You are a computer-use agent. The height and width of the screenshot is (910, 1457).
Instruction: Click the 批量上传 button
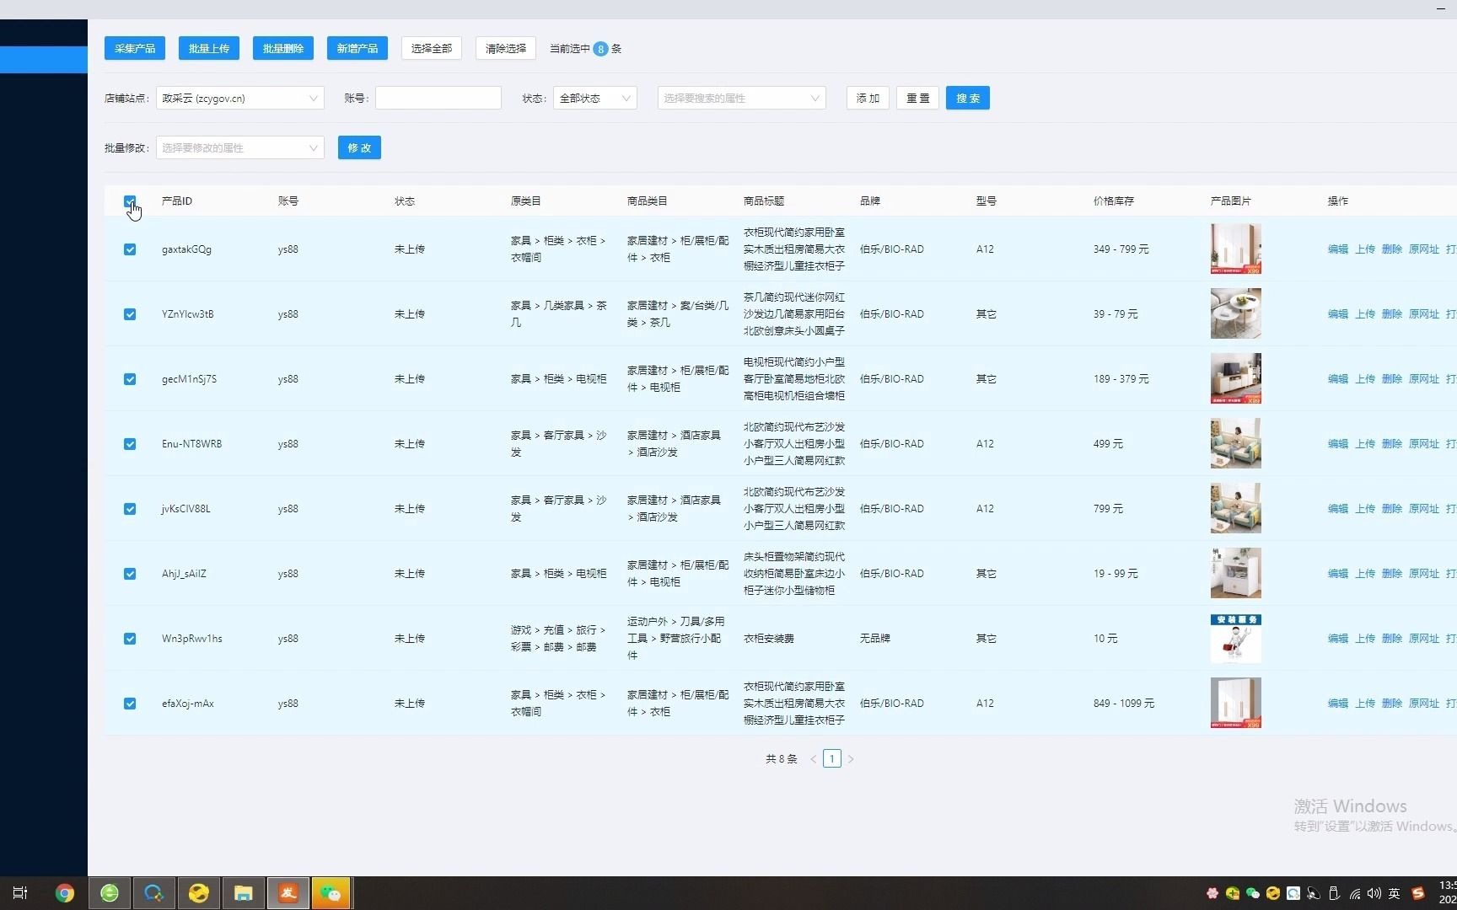click(209, 49)
